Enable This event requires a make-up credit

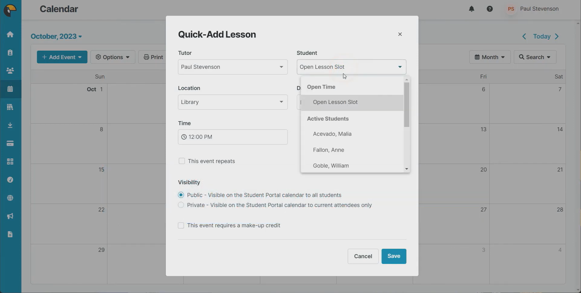tap(181, 225)
